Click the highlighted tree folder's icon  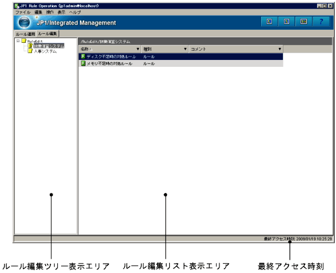[x=30, y=46]
